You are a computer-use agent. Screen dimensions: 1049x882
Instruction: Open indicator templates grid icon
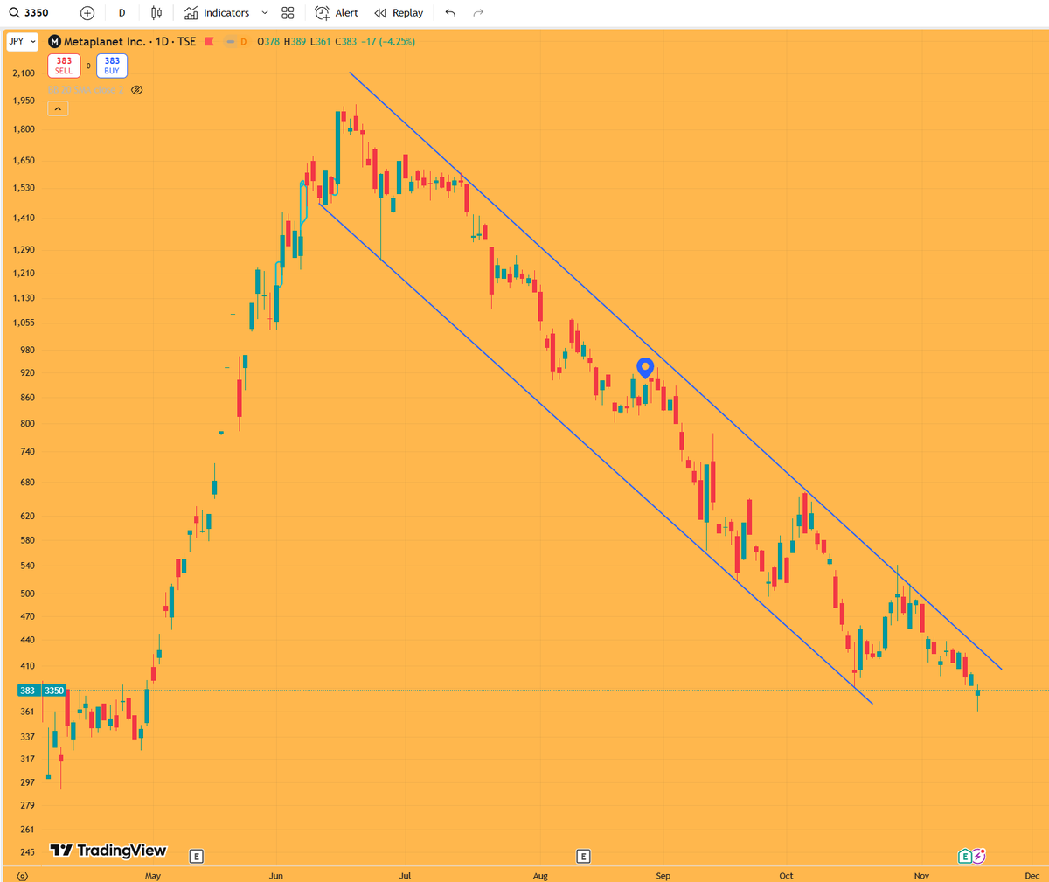tap(288, 13)
